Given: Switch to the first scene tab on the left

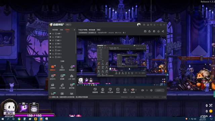Looking at the screenshot, I should click(55, 30).
